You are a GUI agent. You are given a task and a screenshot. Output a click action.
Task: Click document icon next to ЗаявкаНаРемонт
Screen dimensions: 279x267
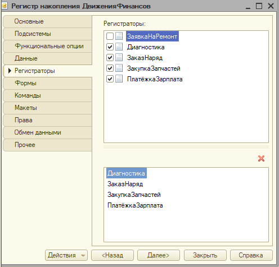(119, 36)
